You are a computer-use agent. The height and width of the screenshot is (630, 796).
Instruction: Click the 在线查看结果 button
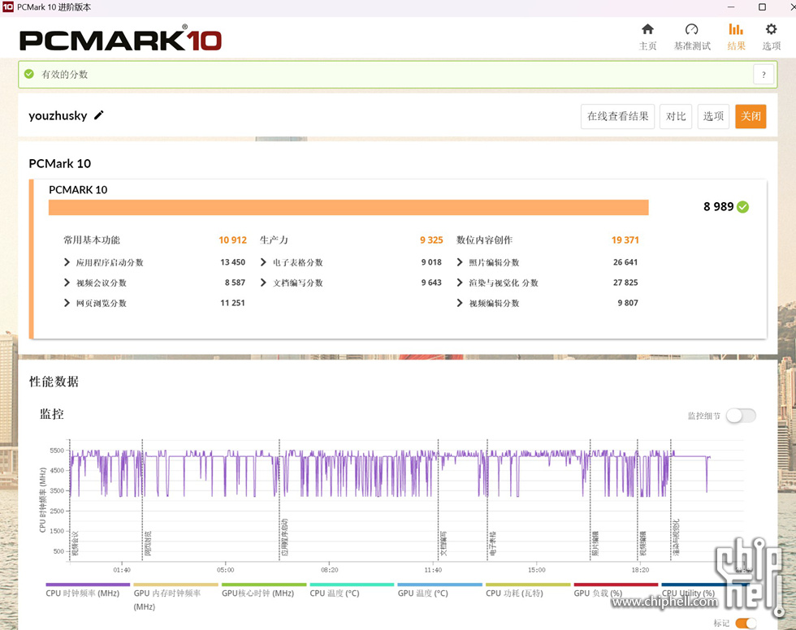[x=618, y=116]
